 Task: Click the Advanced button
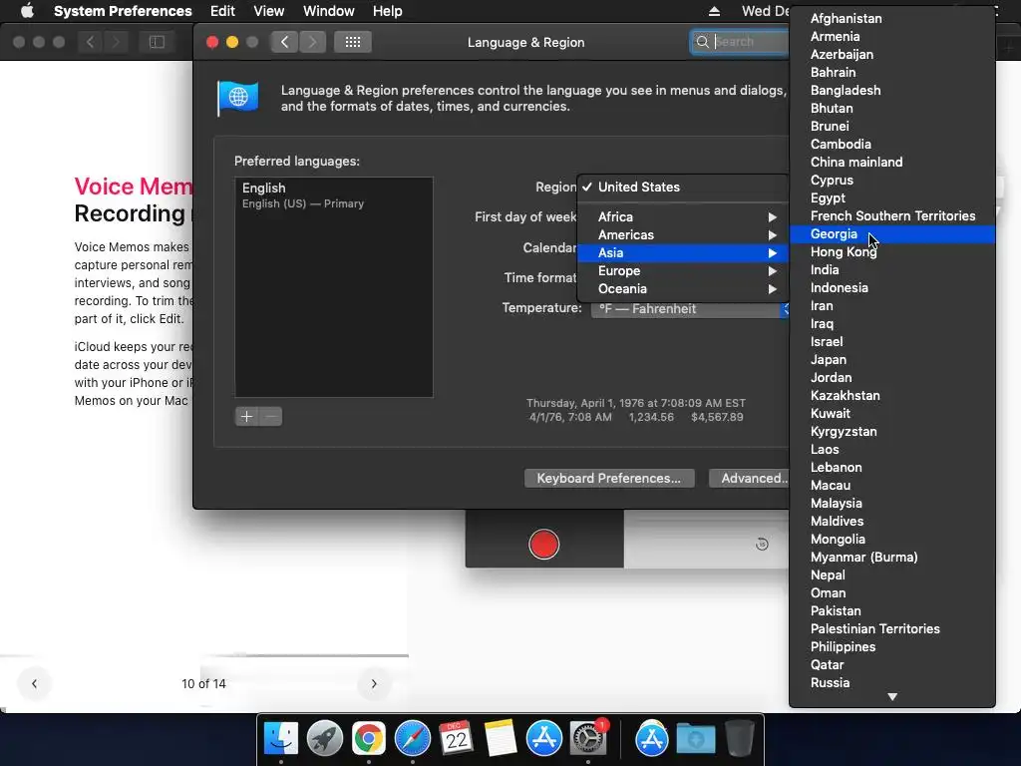tap(750, 478)
